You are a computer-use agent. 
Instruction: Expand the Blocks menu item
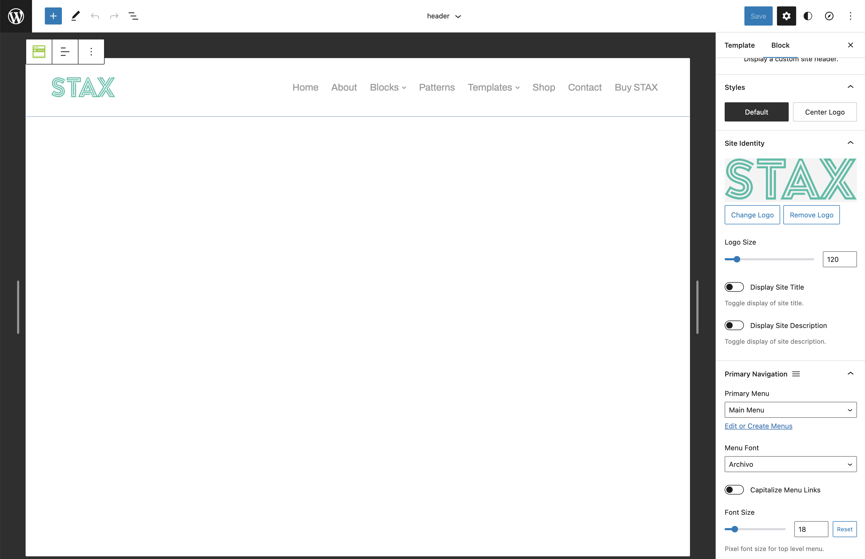(388, 87)
